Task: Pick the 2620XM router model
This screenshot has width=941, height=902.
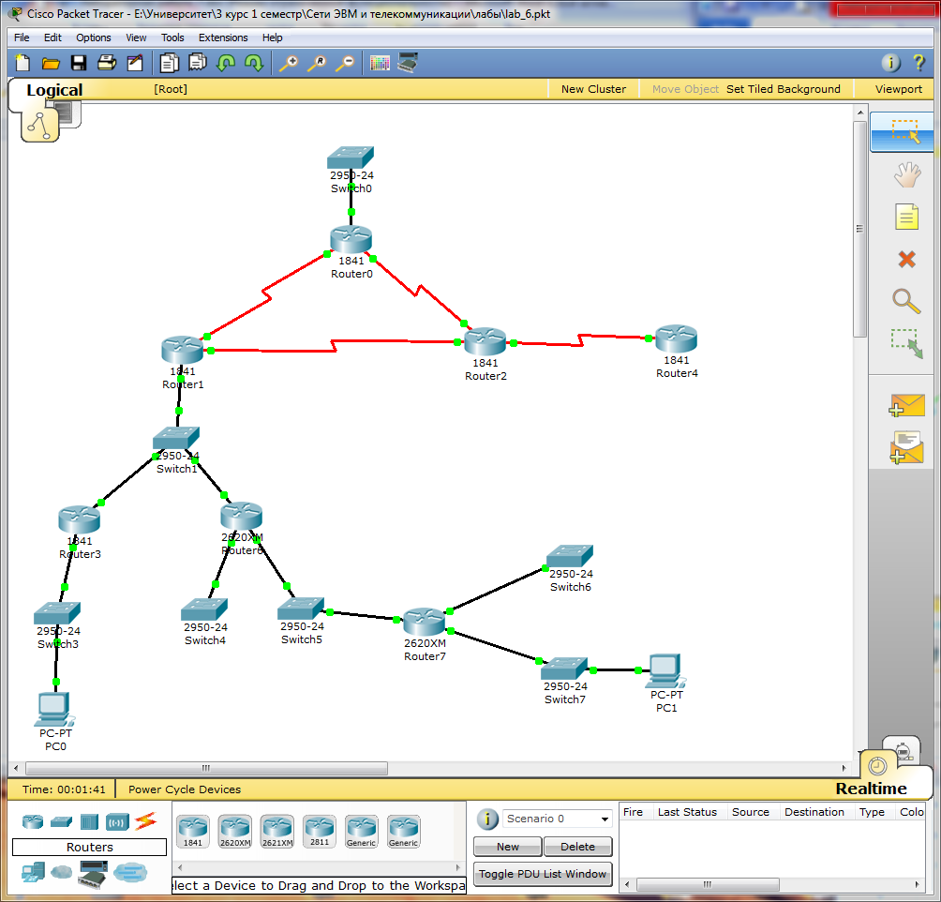Action: 235,832
